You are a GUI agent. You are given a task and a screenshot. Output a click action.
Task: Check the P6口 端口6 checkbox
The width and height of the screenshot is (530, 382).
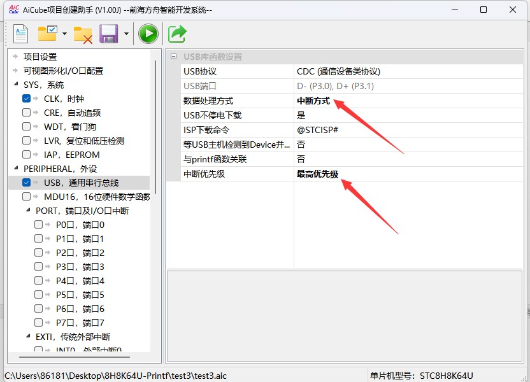point(38,309)
